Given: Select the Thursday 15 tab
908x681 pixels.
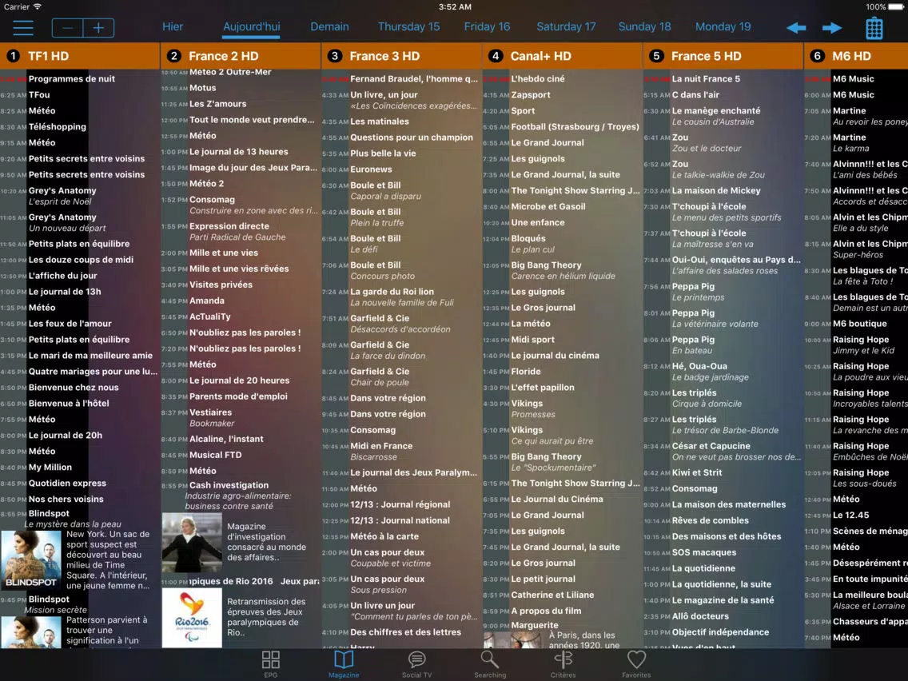Looking at the screenshot, I should [408, 26].
